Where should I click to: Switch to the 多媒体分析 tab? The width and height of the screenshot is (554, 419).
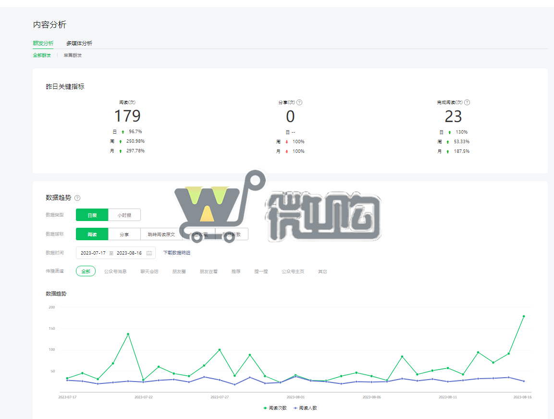(x=79, y=43)
